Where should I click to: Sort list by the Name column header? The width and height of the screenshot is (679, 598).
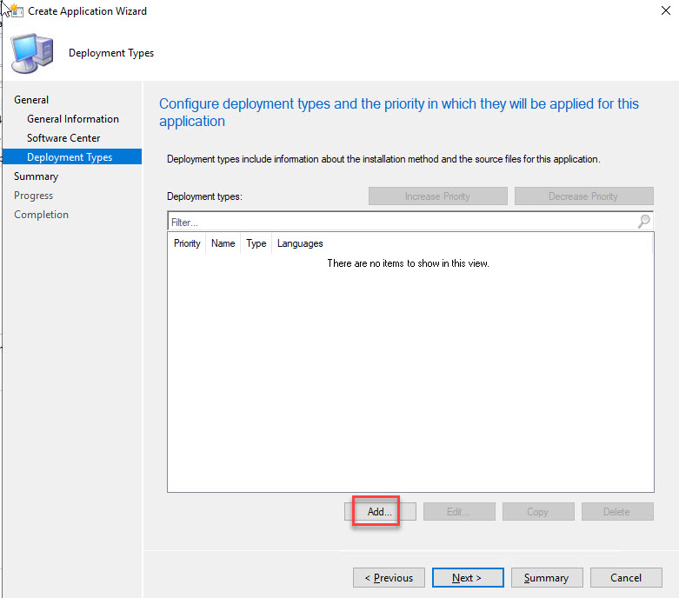pyautogui.click(x=223, y=244)
